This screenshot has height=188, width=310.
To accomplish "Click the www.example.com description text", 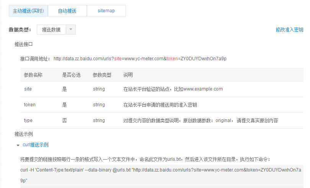I will click(x=173, y=89).
